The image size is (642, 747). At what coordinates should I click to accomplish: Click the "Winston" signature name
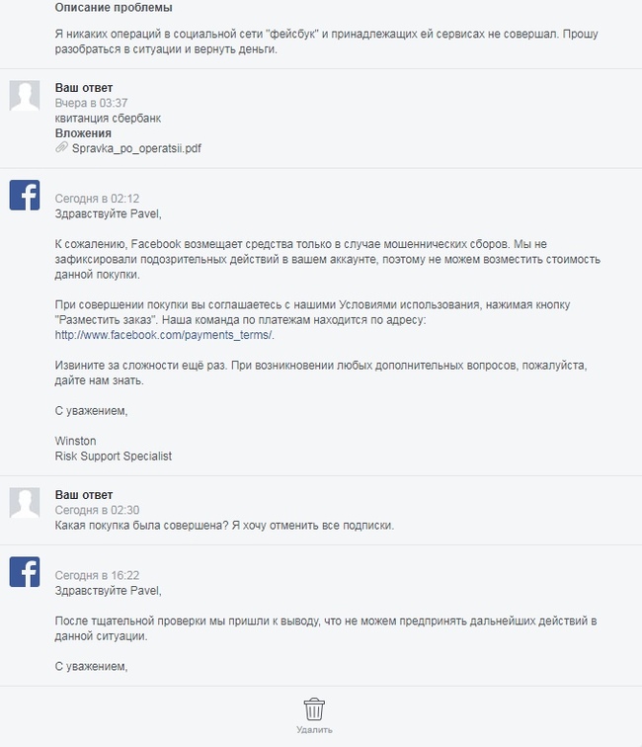(75, 441)
